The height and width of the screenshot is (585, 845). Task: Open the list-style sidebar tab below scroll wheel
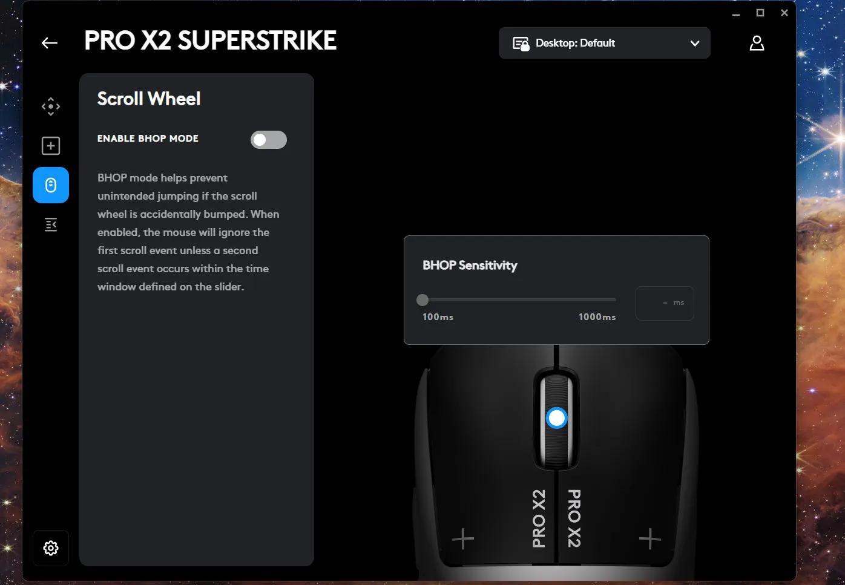point(51,225)
